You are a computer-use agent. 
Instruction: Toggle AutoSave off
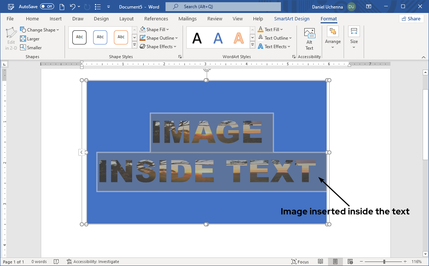tap(48, 6)
